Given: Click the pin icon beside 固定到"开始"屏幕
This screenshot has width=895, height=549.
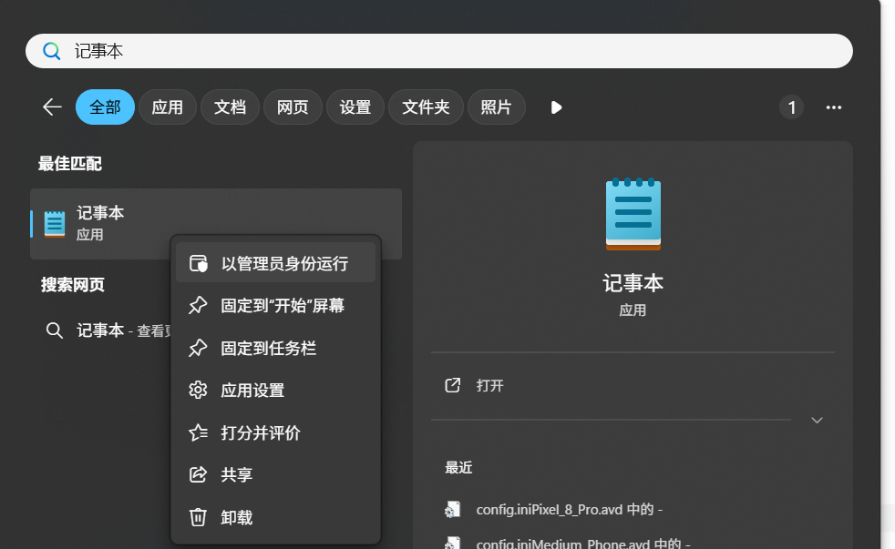Looking at the screenshot, I should tap(198, 305).
